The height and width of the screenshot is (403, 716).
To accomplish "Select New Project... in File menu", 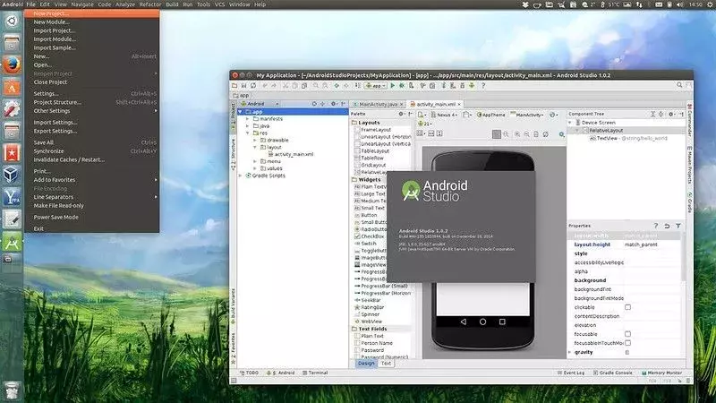I will coord(92,13).
